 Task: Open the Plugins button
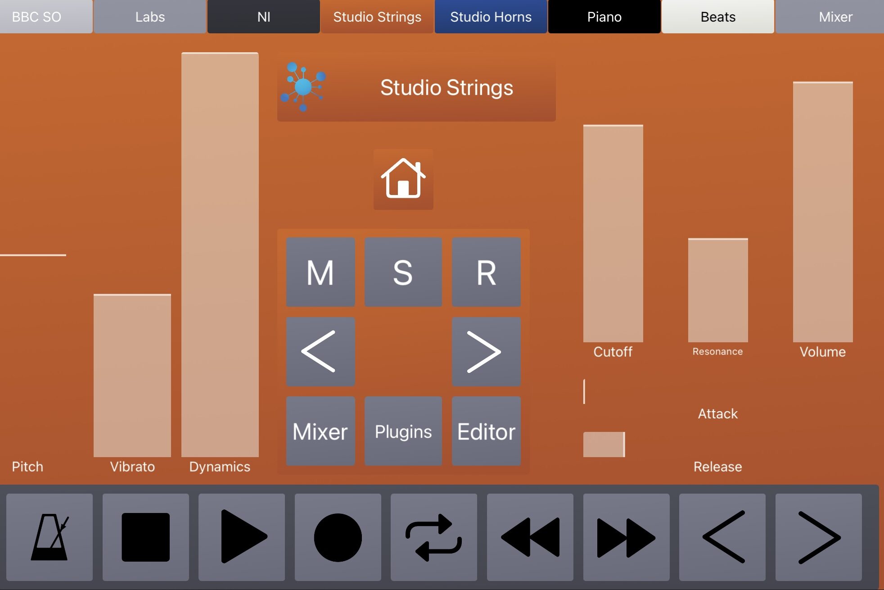click(403, 431)
